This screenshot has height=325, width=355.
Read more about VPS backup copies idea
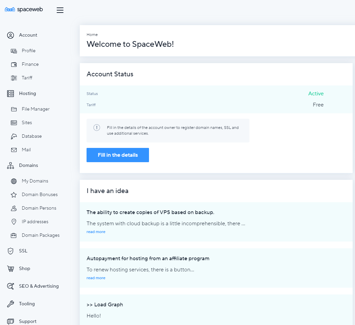coord(96,232)
